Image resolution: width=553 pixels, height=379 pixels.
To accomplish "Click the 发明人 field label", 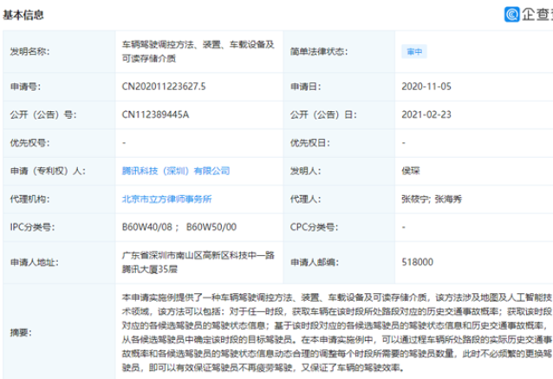I will click(x=305, y=171).
